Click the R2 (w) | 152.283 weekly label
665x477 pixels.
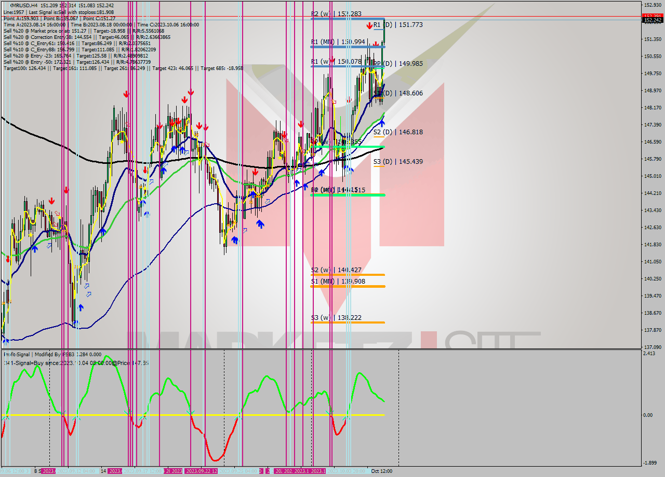336,14
